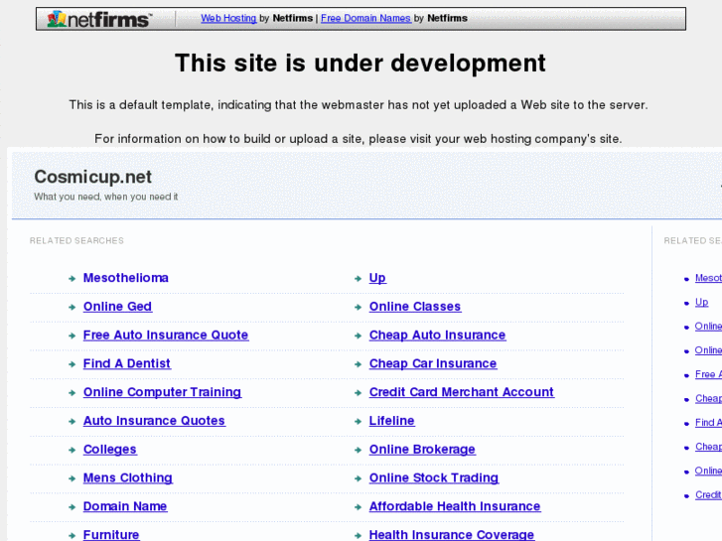Click arrow icon beside Auto Insurance Quotes
Image resolution: width=722 pixels, height=541 pixels.
(72, 421)
